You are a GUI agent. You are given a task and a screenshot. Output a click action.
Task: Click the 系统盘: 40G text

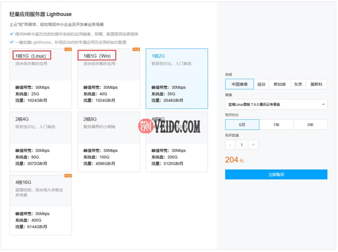(95, 94)
